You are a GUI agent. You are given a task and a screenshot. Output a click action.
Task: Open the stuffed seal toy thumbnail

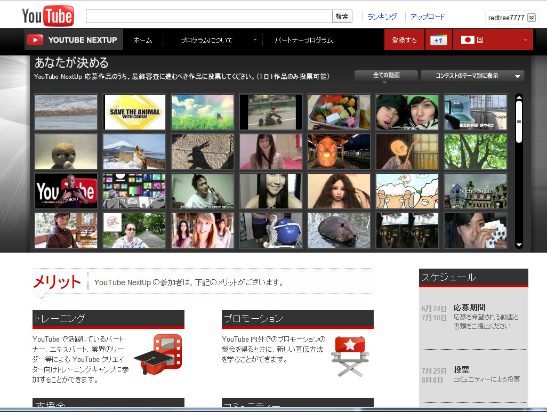(x=66, y=151)
